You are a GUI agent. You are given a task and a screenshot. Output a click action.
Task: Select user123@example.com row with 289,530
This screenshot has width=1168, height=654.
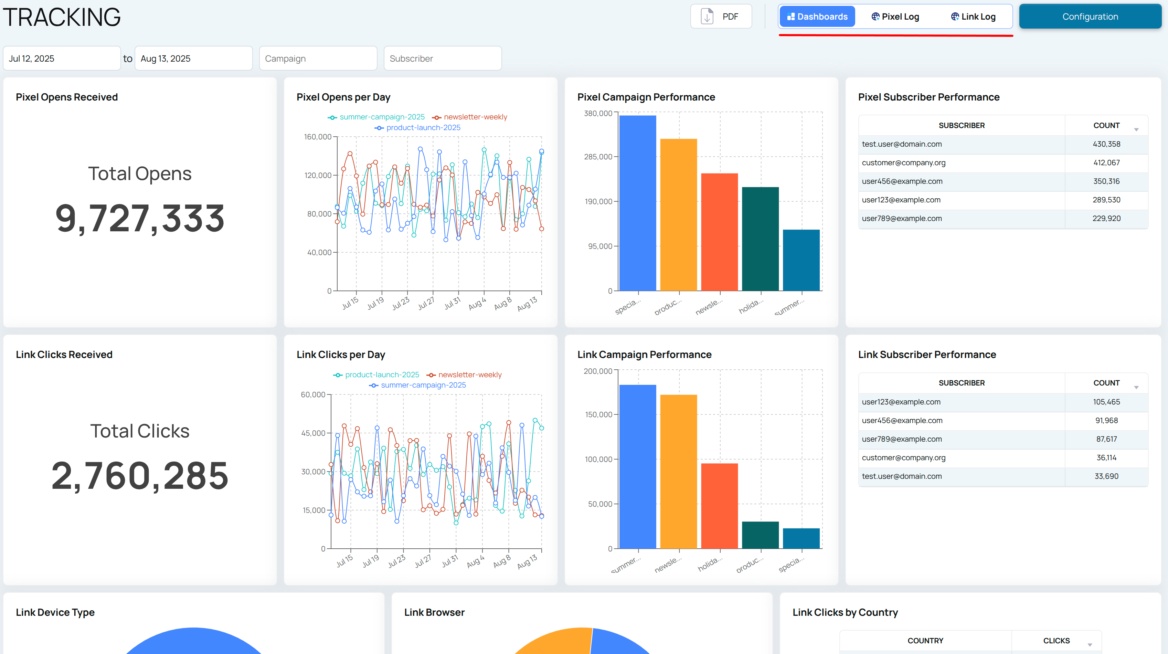[1003, 200]
